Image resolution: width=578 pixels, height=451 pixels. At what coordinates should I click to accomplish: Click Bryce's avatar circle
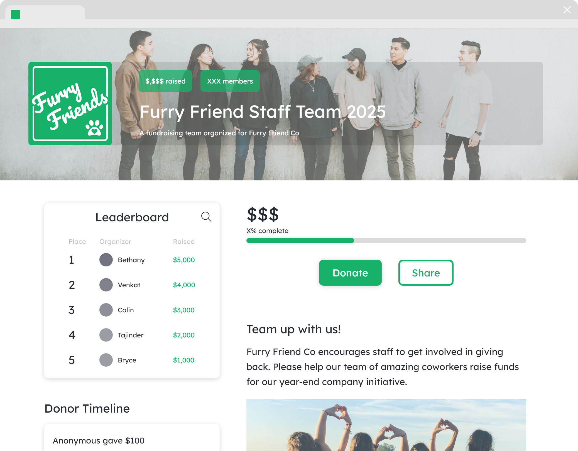point(106,360)
